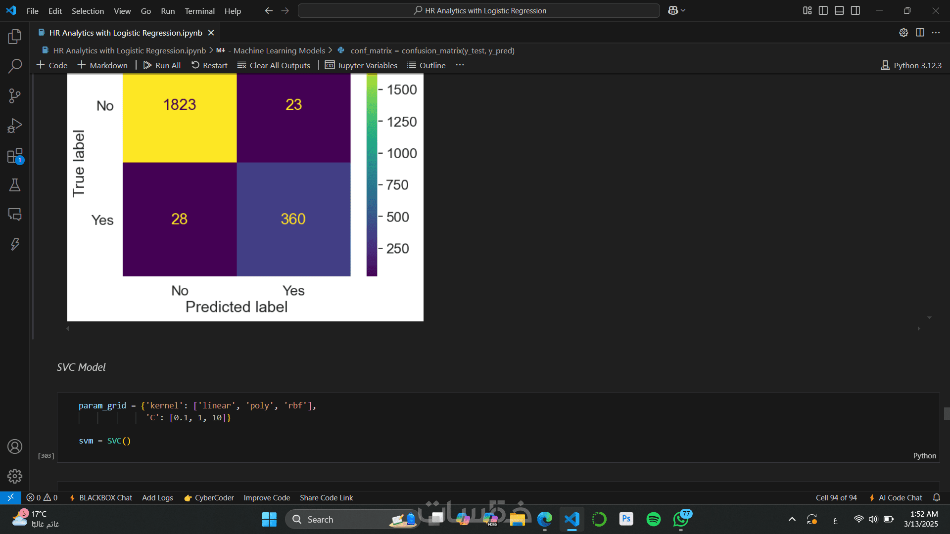This screenshot has height=534, width=950.
Task: Click the notifications bell in status bar
Action: 936,497
